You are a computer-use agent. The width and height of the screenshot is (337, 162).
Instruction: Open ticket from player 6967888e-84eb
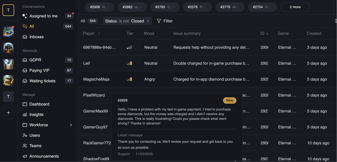(x=207, y=47)
